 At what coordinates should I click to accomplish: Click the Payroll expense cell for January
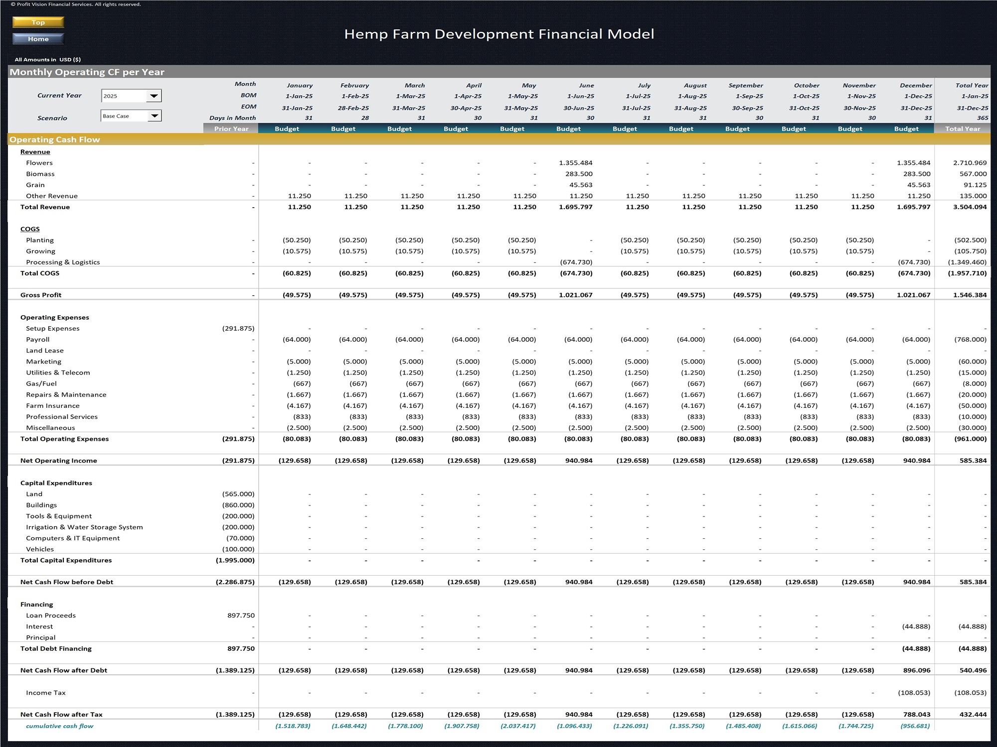(x=298, y=339)
